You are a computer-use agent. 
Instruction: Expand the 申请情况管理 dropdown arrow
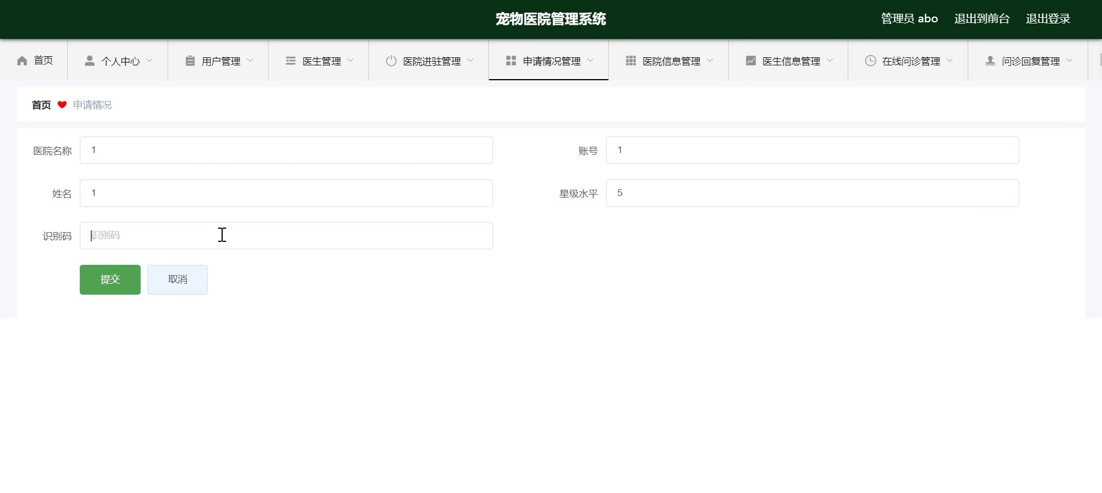(591, 60)
